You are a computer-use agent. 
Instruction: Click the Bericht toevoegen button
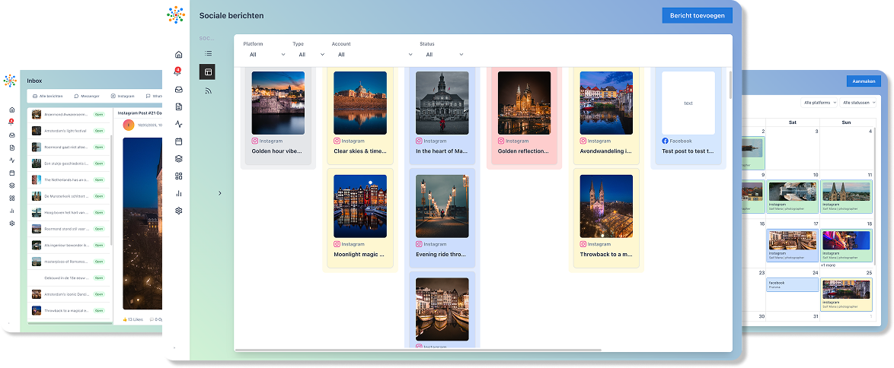[697, 15]
